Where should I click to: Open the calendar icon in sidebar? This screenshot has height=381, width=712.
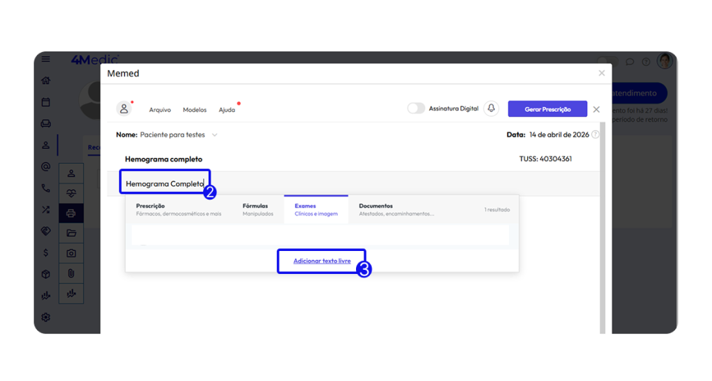click(x=46, y=102)
